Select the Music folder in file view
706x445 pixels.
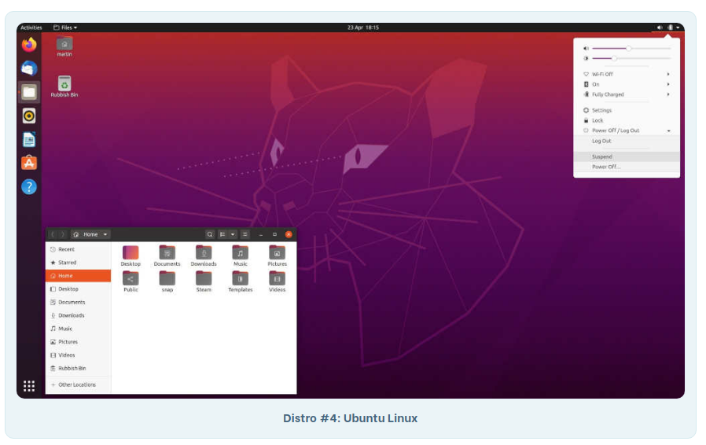pyautogui.click(x=241, y=256)
